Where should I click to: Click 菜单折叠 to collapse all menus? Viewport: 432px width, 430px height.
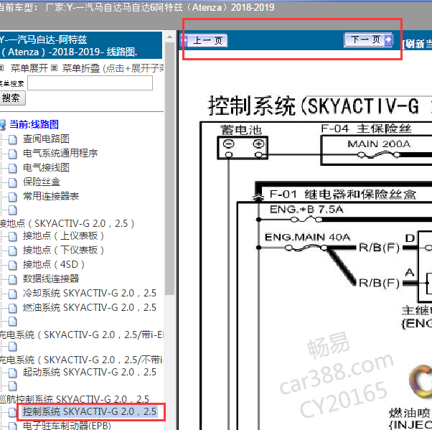[x=80, y=68]
